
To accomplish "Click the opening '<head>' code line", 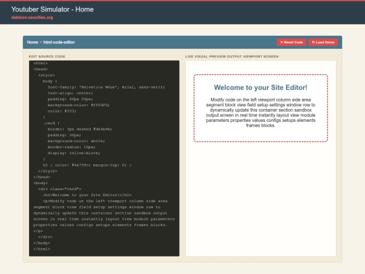I will (41, 69).
